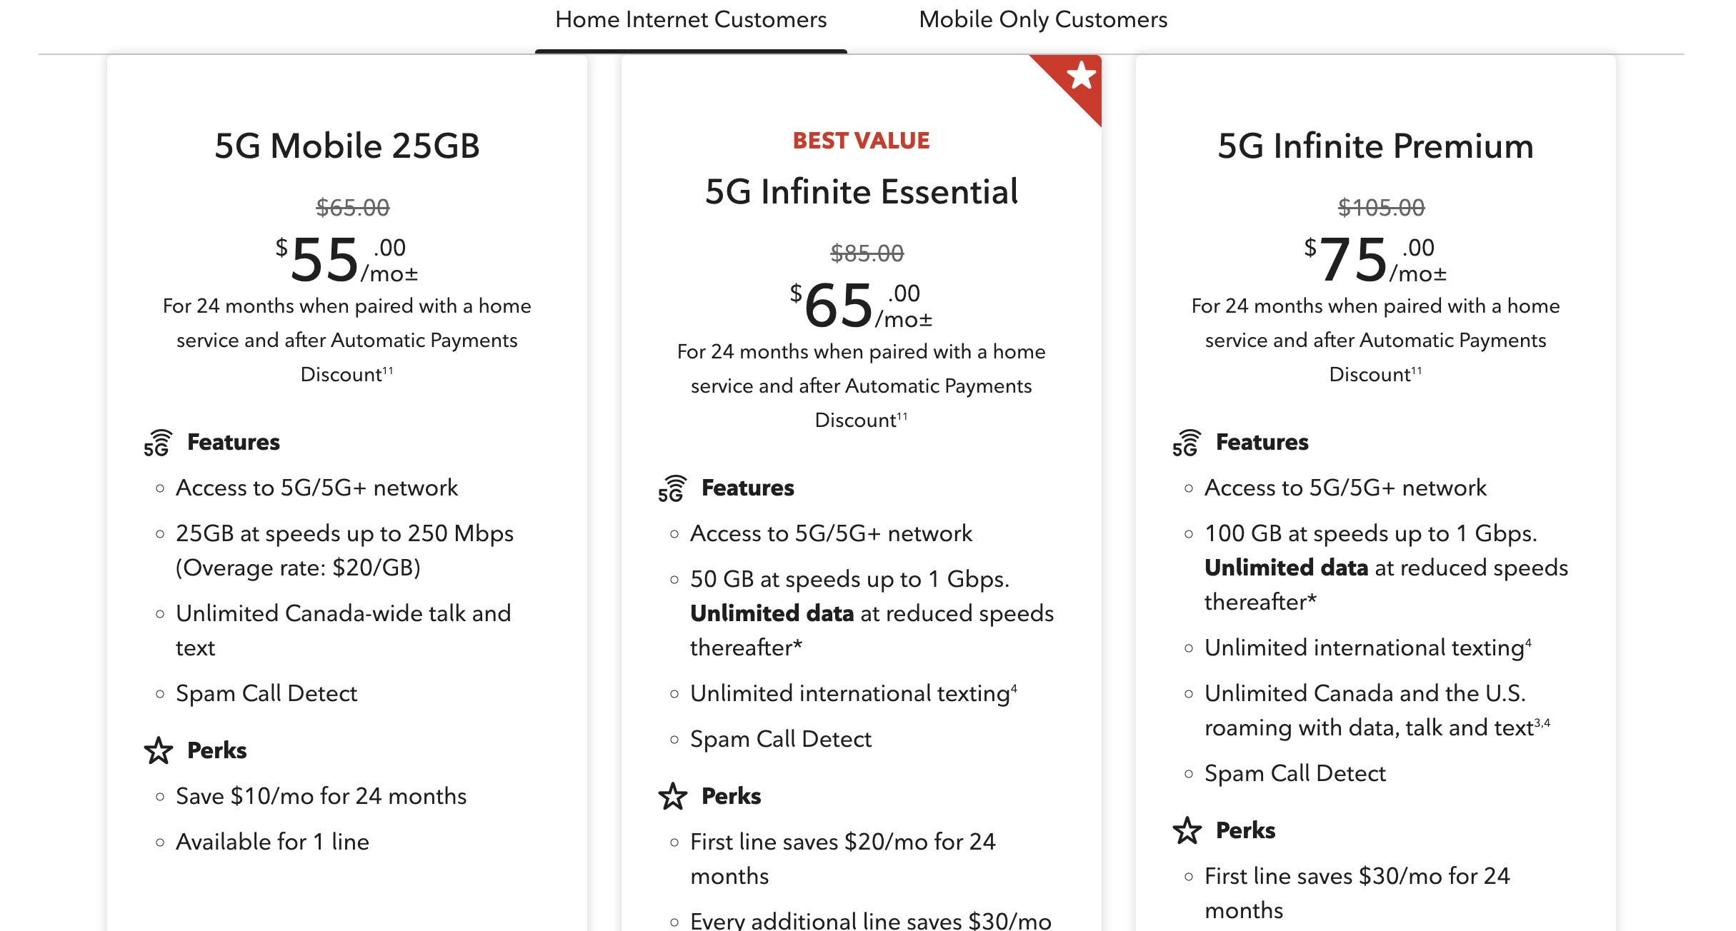Click the Best Value star ribbon icon

coord(1080,76)
